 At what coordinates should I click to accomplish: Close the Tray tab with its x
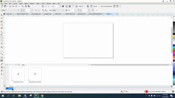14,86
